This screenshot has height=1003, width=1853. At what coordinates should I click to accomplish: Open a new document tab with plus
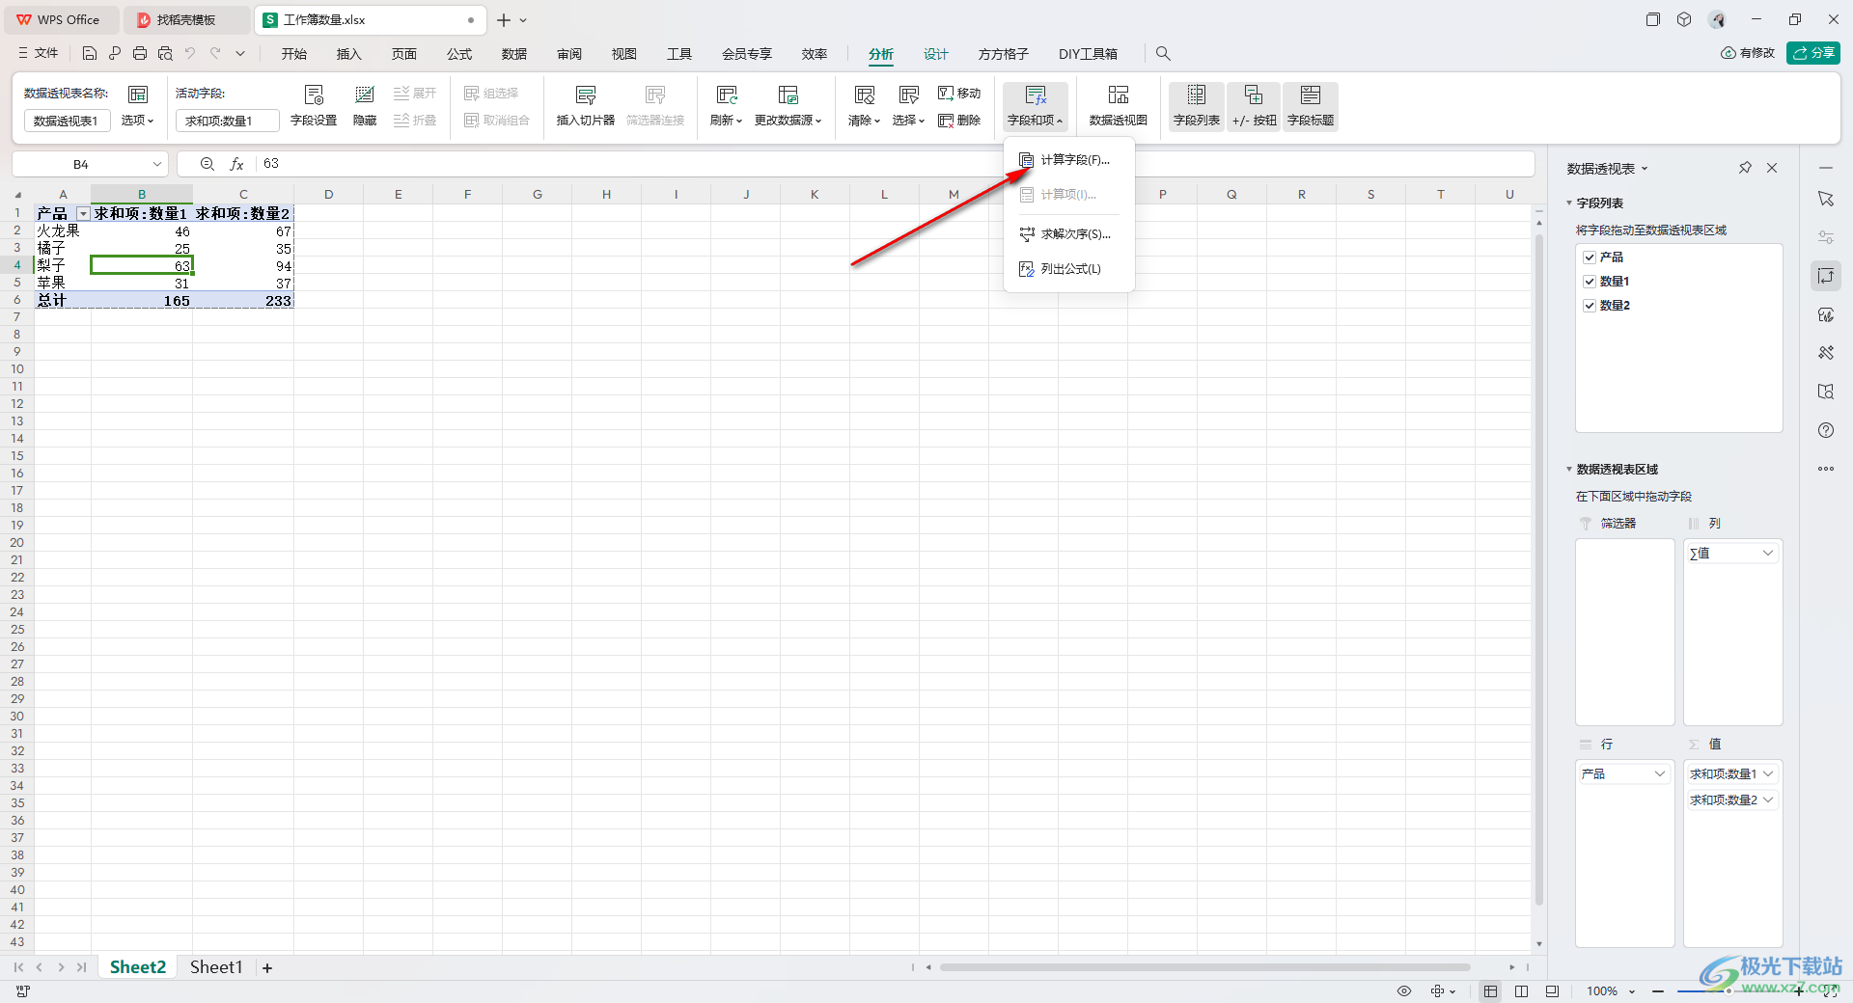tap(503, 19)
